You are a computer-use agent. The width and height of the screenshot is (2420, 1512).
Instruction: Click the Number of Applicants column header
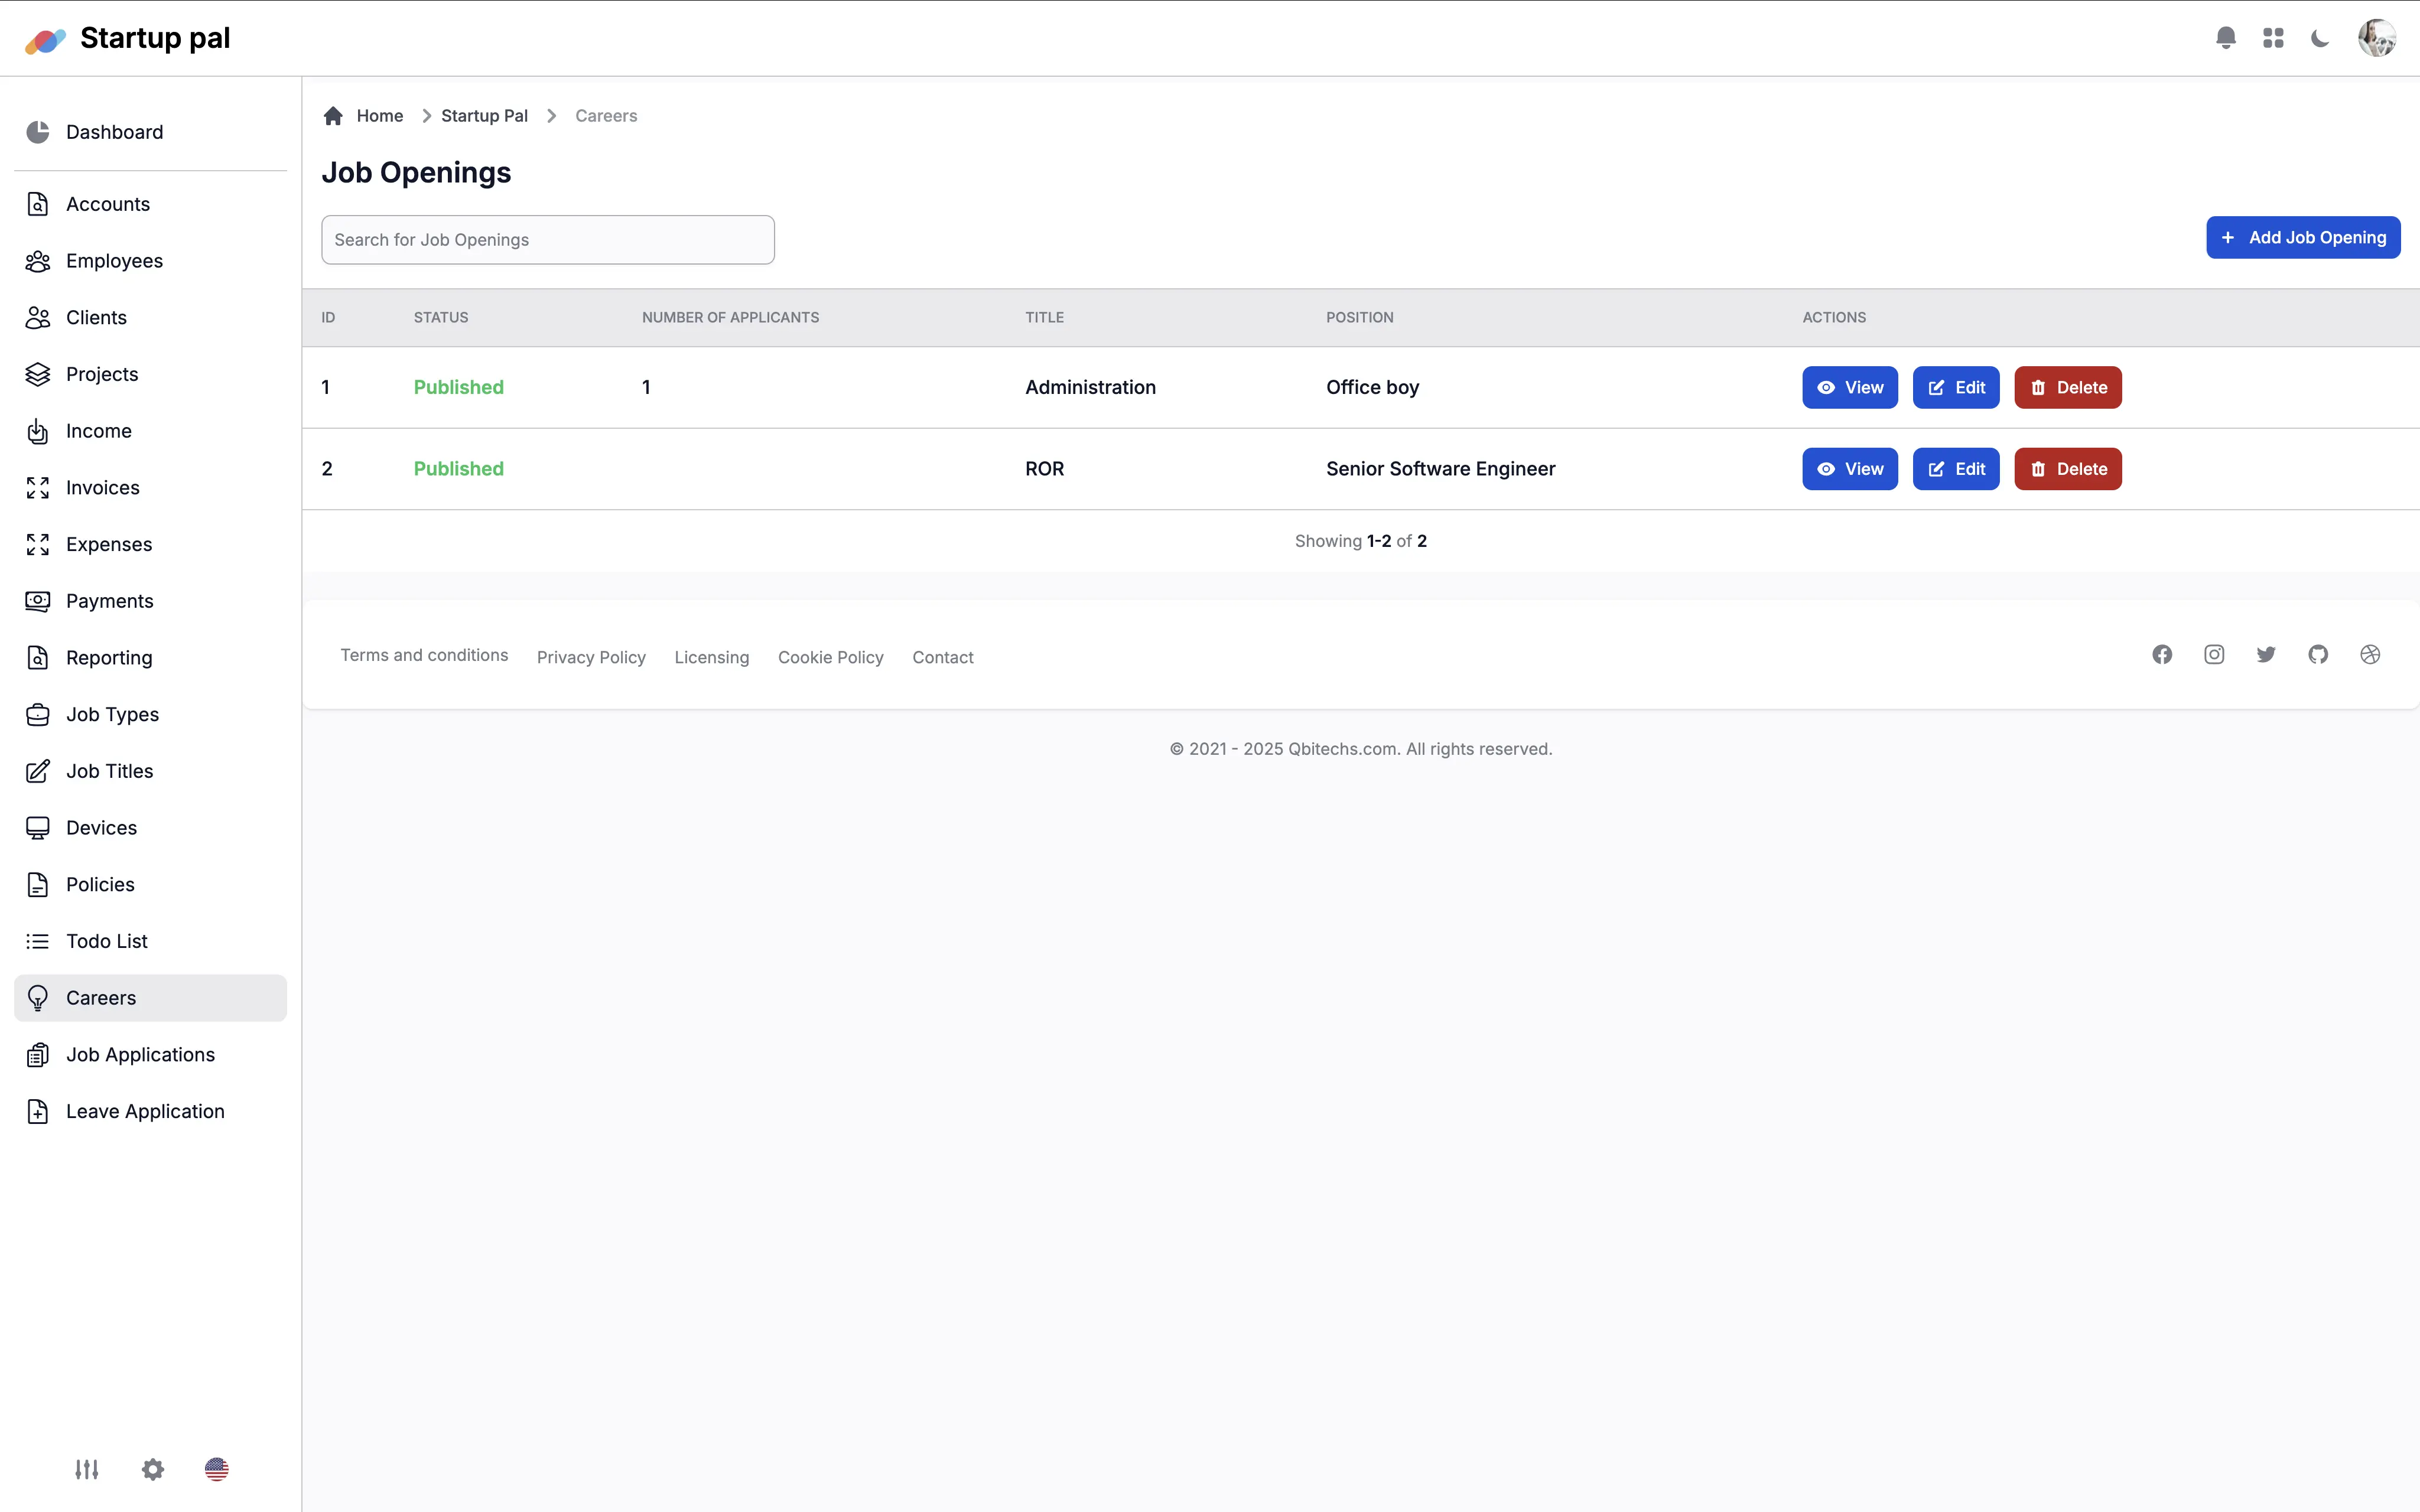[x=730, y=318]
